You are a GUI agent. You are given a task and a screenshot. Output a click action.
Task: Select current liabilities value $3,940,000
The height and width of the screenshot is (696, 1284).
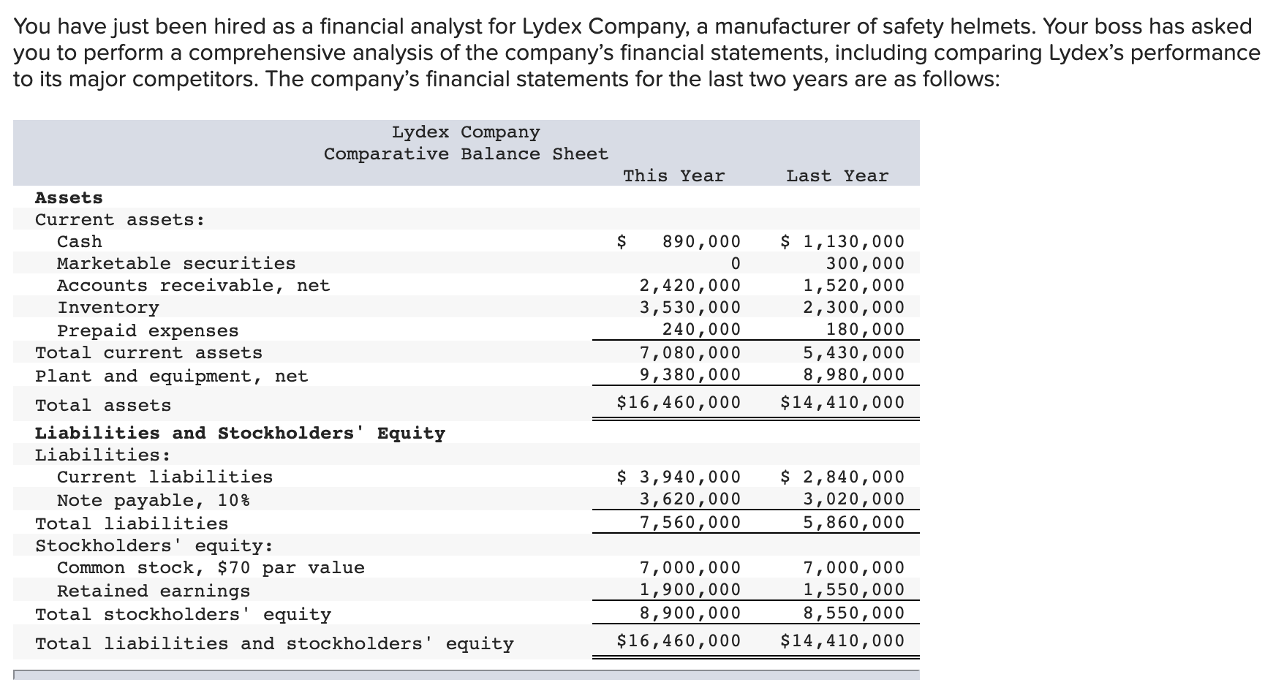click(679, 477)
